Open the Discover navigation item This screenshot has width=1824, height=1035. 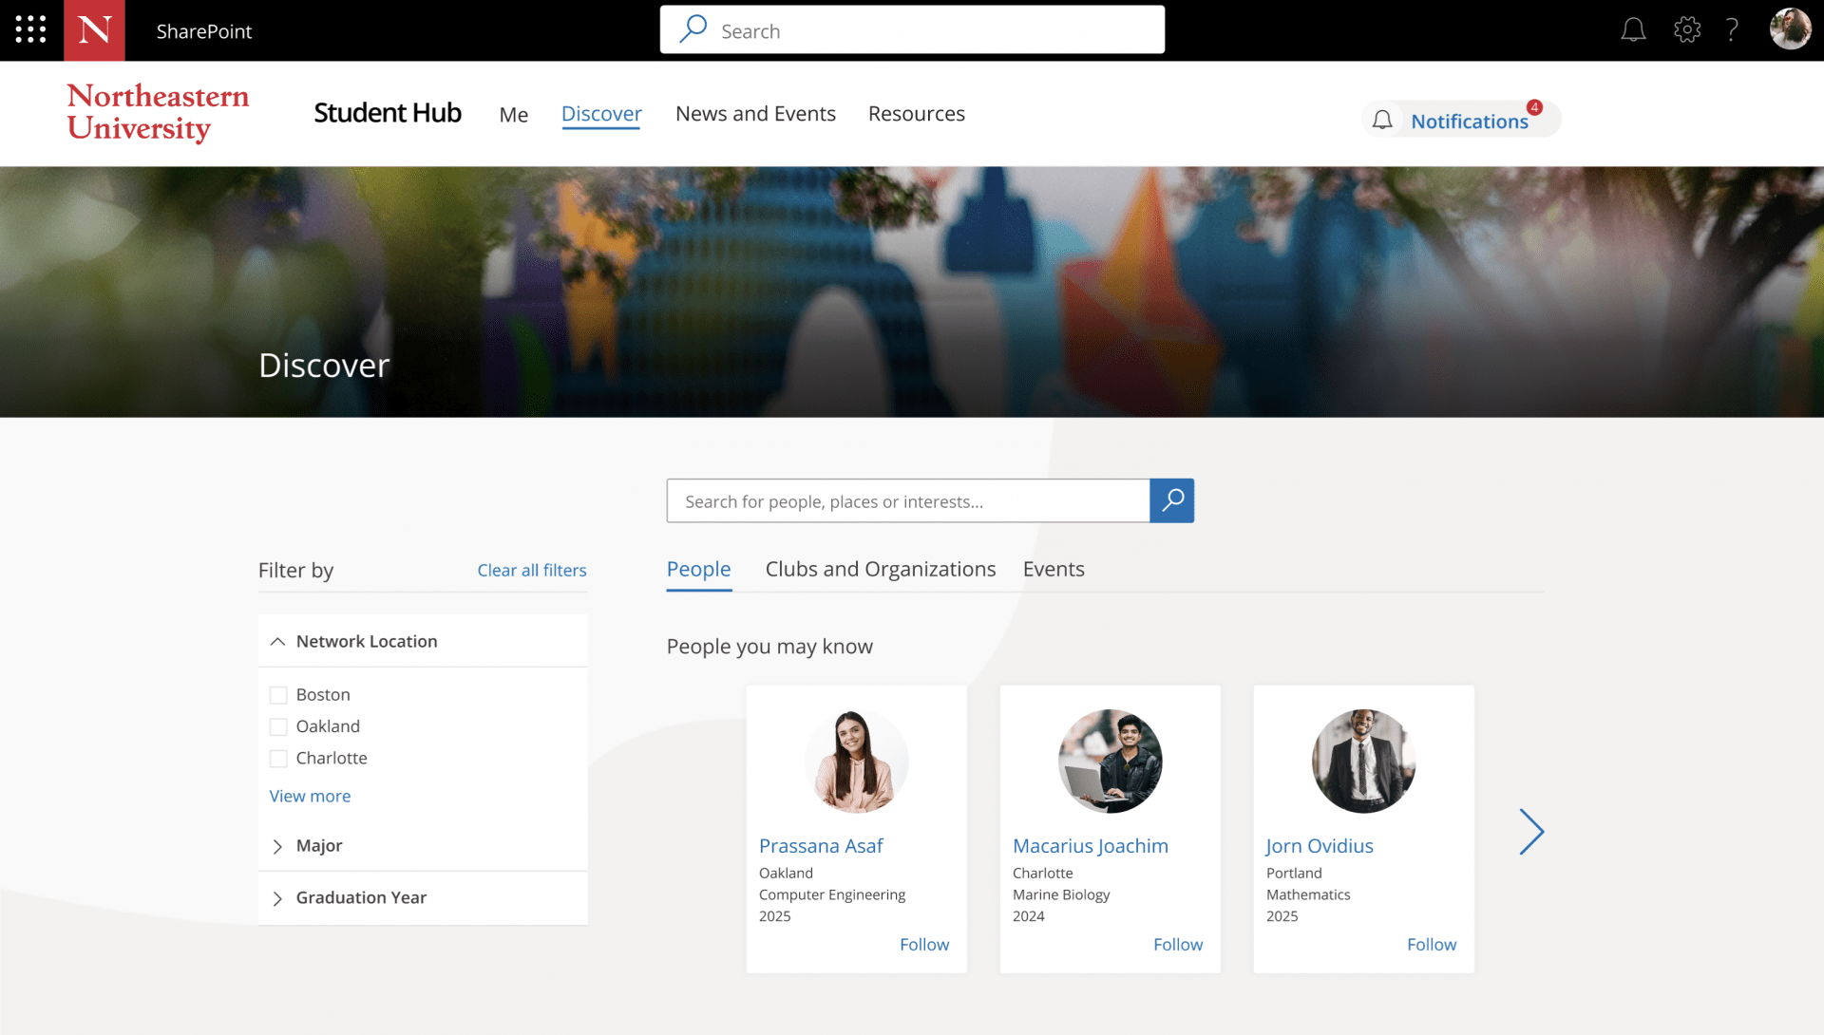tap(601, 114)
